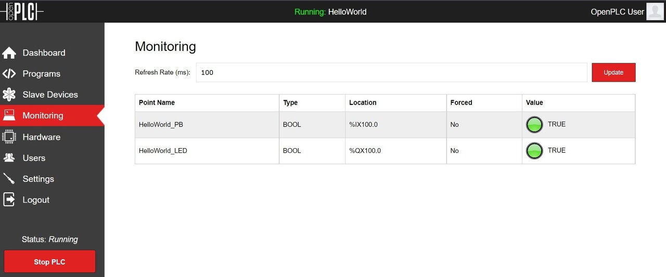Click BOOL type in HelloWorld_LED row
The image size is (666, 277).
(x=292, y=151)
